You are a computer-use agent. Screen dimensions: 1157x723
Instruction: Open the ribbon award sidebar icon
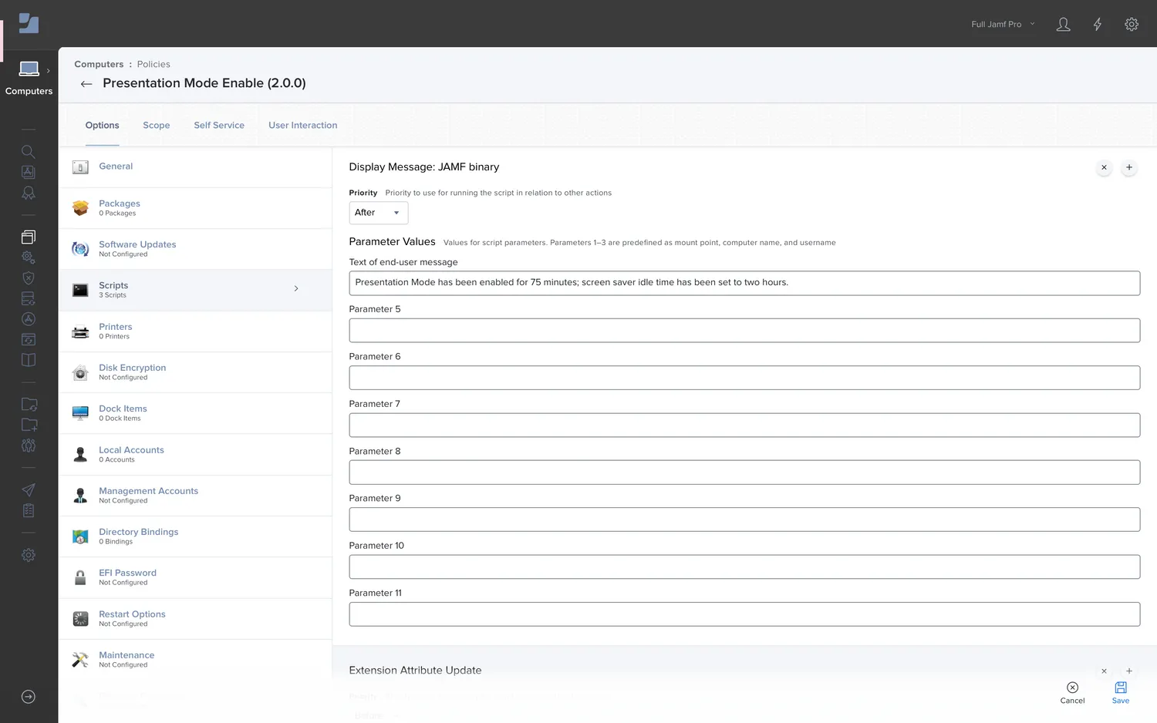pyautogui.click(x=29, y=193)
